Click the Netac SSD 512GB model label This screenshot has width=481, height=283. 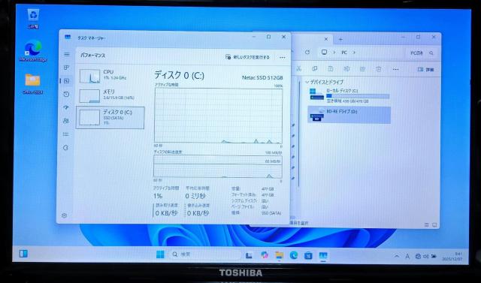(x=262, y=78)
